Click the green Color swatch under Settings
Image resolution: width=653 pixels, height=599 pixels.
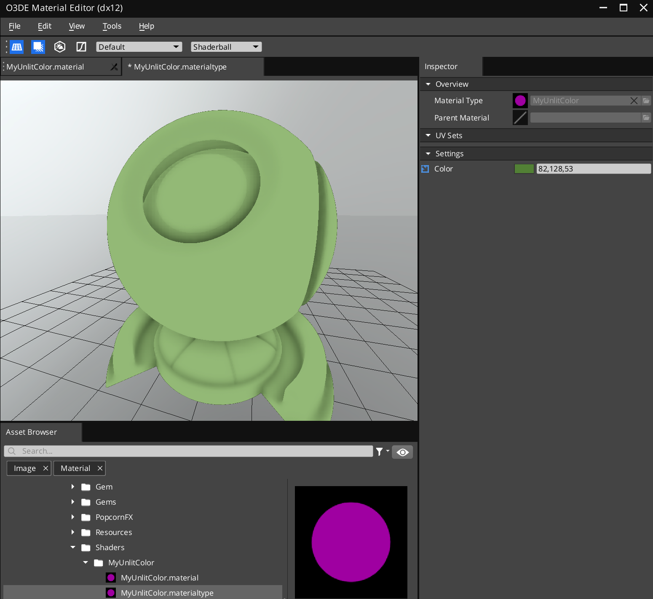pyautogui.click(x=524, y=168)
